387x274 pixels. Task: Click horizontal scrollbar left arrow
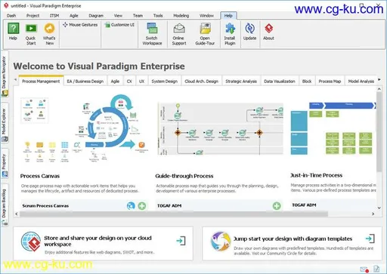(17, 214)
